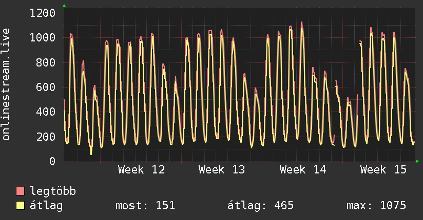Image resolution: width=423 pixels, height=220 pixels.
Task: Click the 'most: 151' value
Action: 145,206
